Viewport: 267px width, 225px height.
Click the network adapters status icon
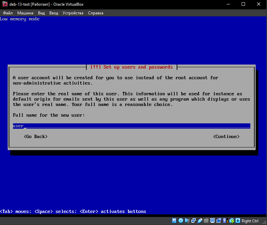tap(193, 221)
